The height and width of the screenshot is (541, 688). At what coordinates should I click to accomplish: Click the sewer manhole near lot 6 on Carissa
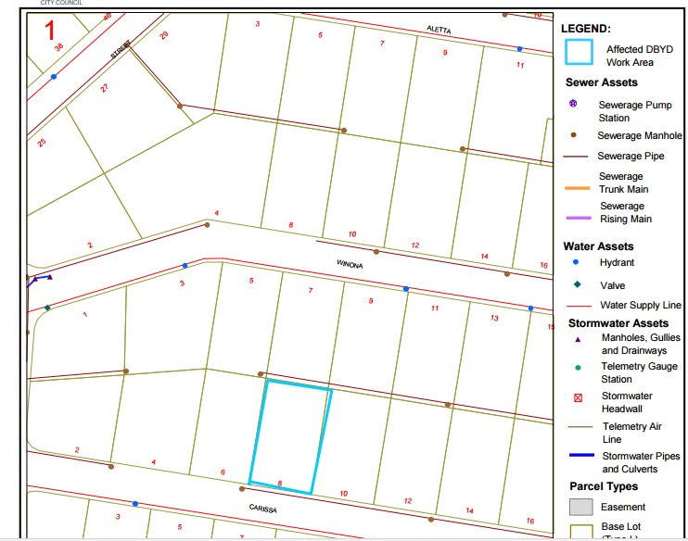coord(242,489)
